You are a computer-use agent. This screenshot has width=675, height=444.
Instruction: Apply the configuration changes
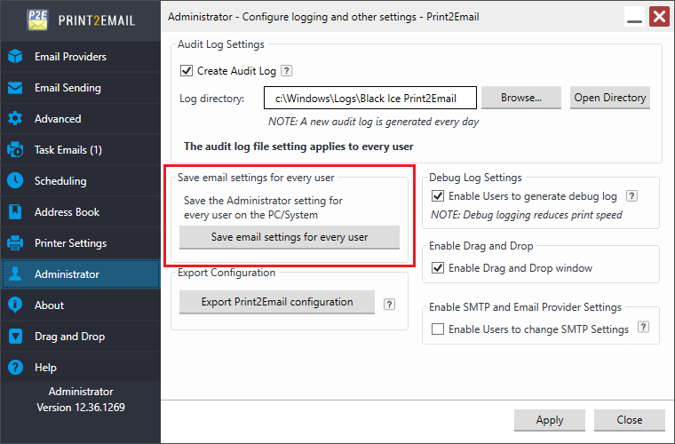point(550,420)
